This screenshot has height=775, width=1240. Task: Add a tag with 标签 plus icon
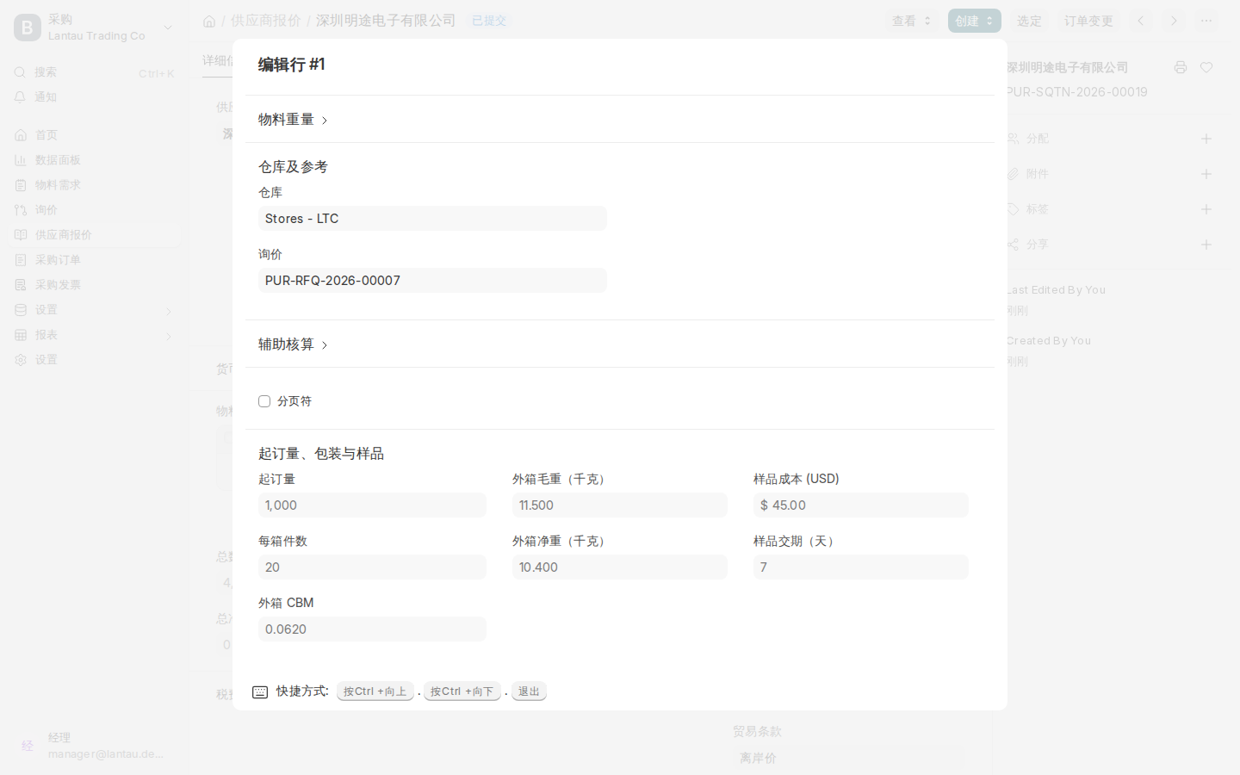(x=1206, y=209)
